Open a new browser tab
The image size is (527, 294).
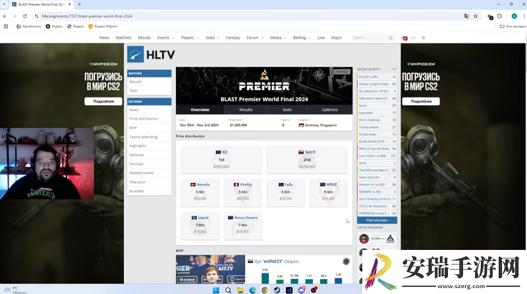tap(80, 5)
